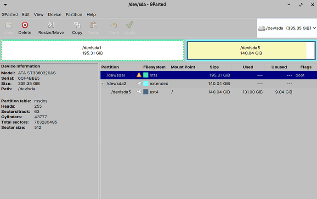The image size is (317, 199).
Task: Click the Paste toolbar icon
Action: 94,25
